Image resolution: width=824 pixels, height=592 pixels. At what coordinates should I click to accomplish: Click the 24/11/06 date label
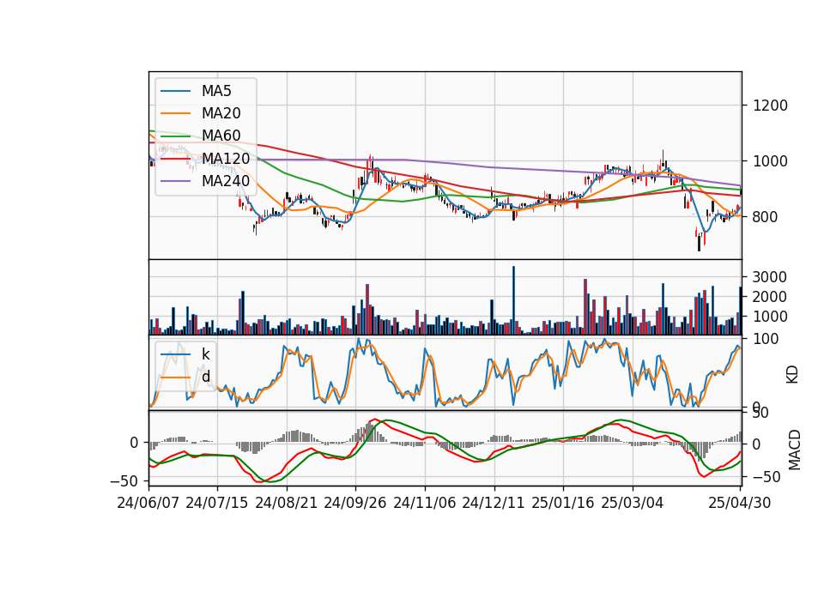point(425,503)
